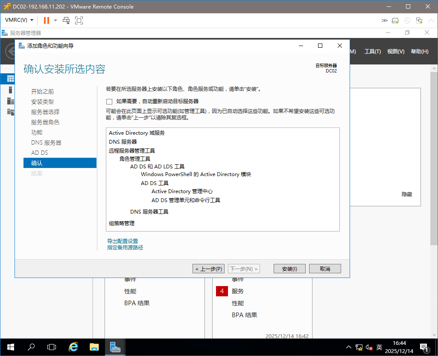Click scrollbar down arrow in Server Manager

[434, 335]
